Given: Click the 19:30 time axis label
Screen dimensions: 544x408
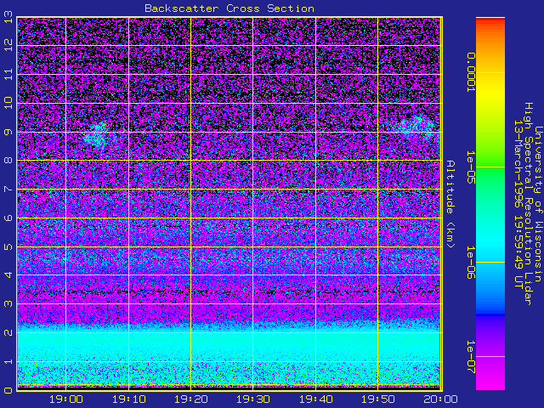Looking at the screenshot, I should (x=253, y=399).
